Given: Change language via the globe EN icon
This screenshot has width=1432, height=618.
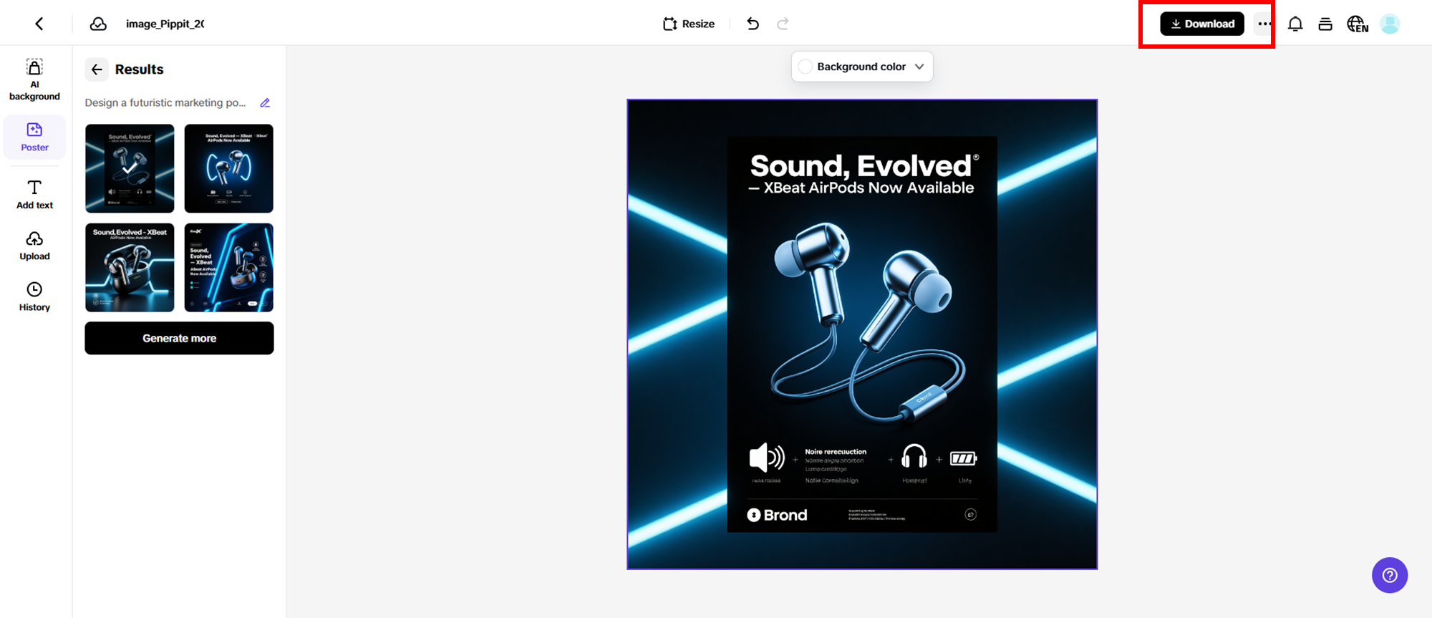Looking at the screenshot, I should tap(1358, 24).
